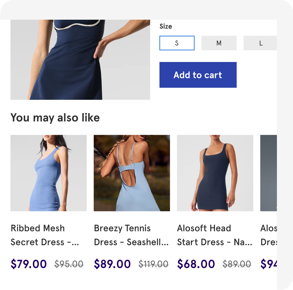Open Ribbed Mesh Secret Dress thumbnail
Viewport: 293px width, 290px height.
pyautogui.click(x=49, y=173)
